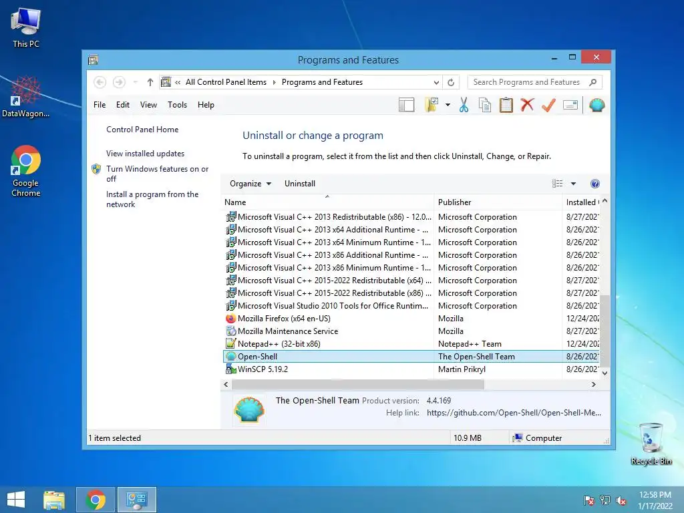Open the recent locations dropdown arrow

(135, 82)
